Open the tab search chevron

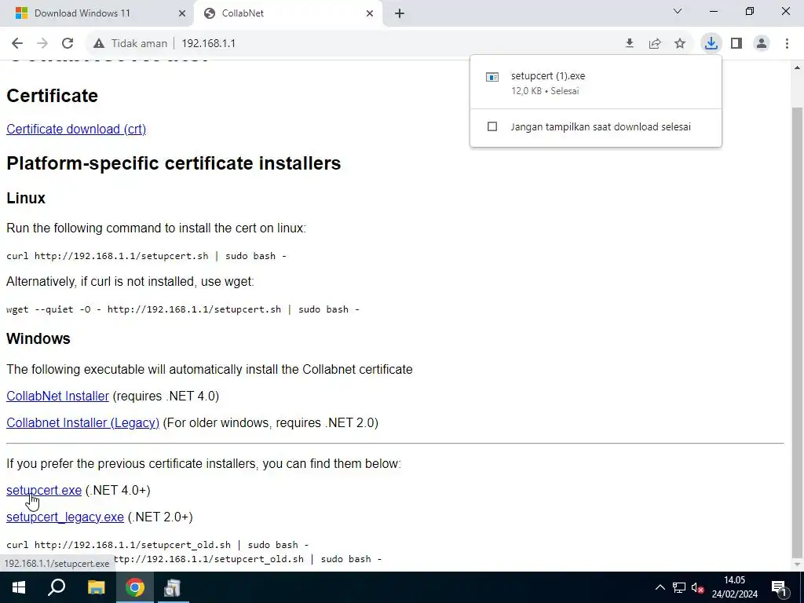click(x=678, y=11)
